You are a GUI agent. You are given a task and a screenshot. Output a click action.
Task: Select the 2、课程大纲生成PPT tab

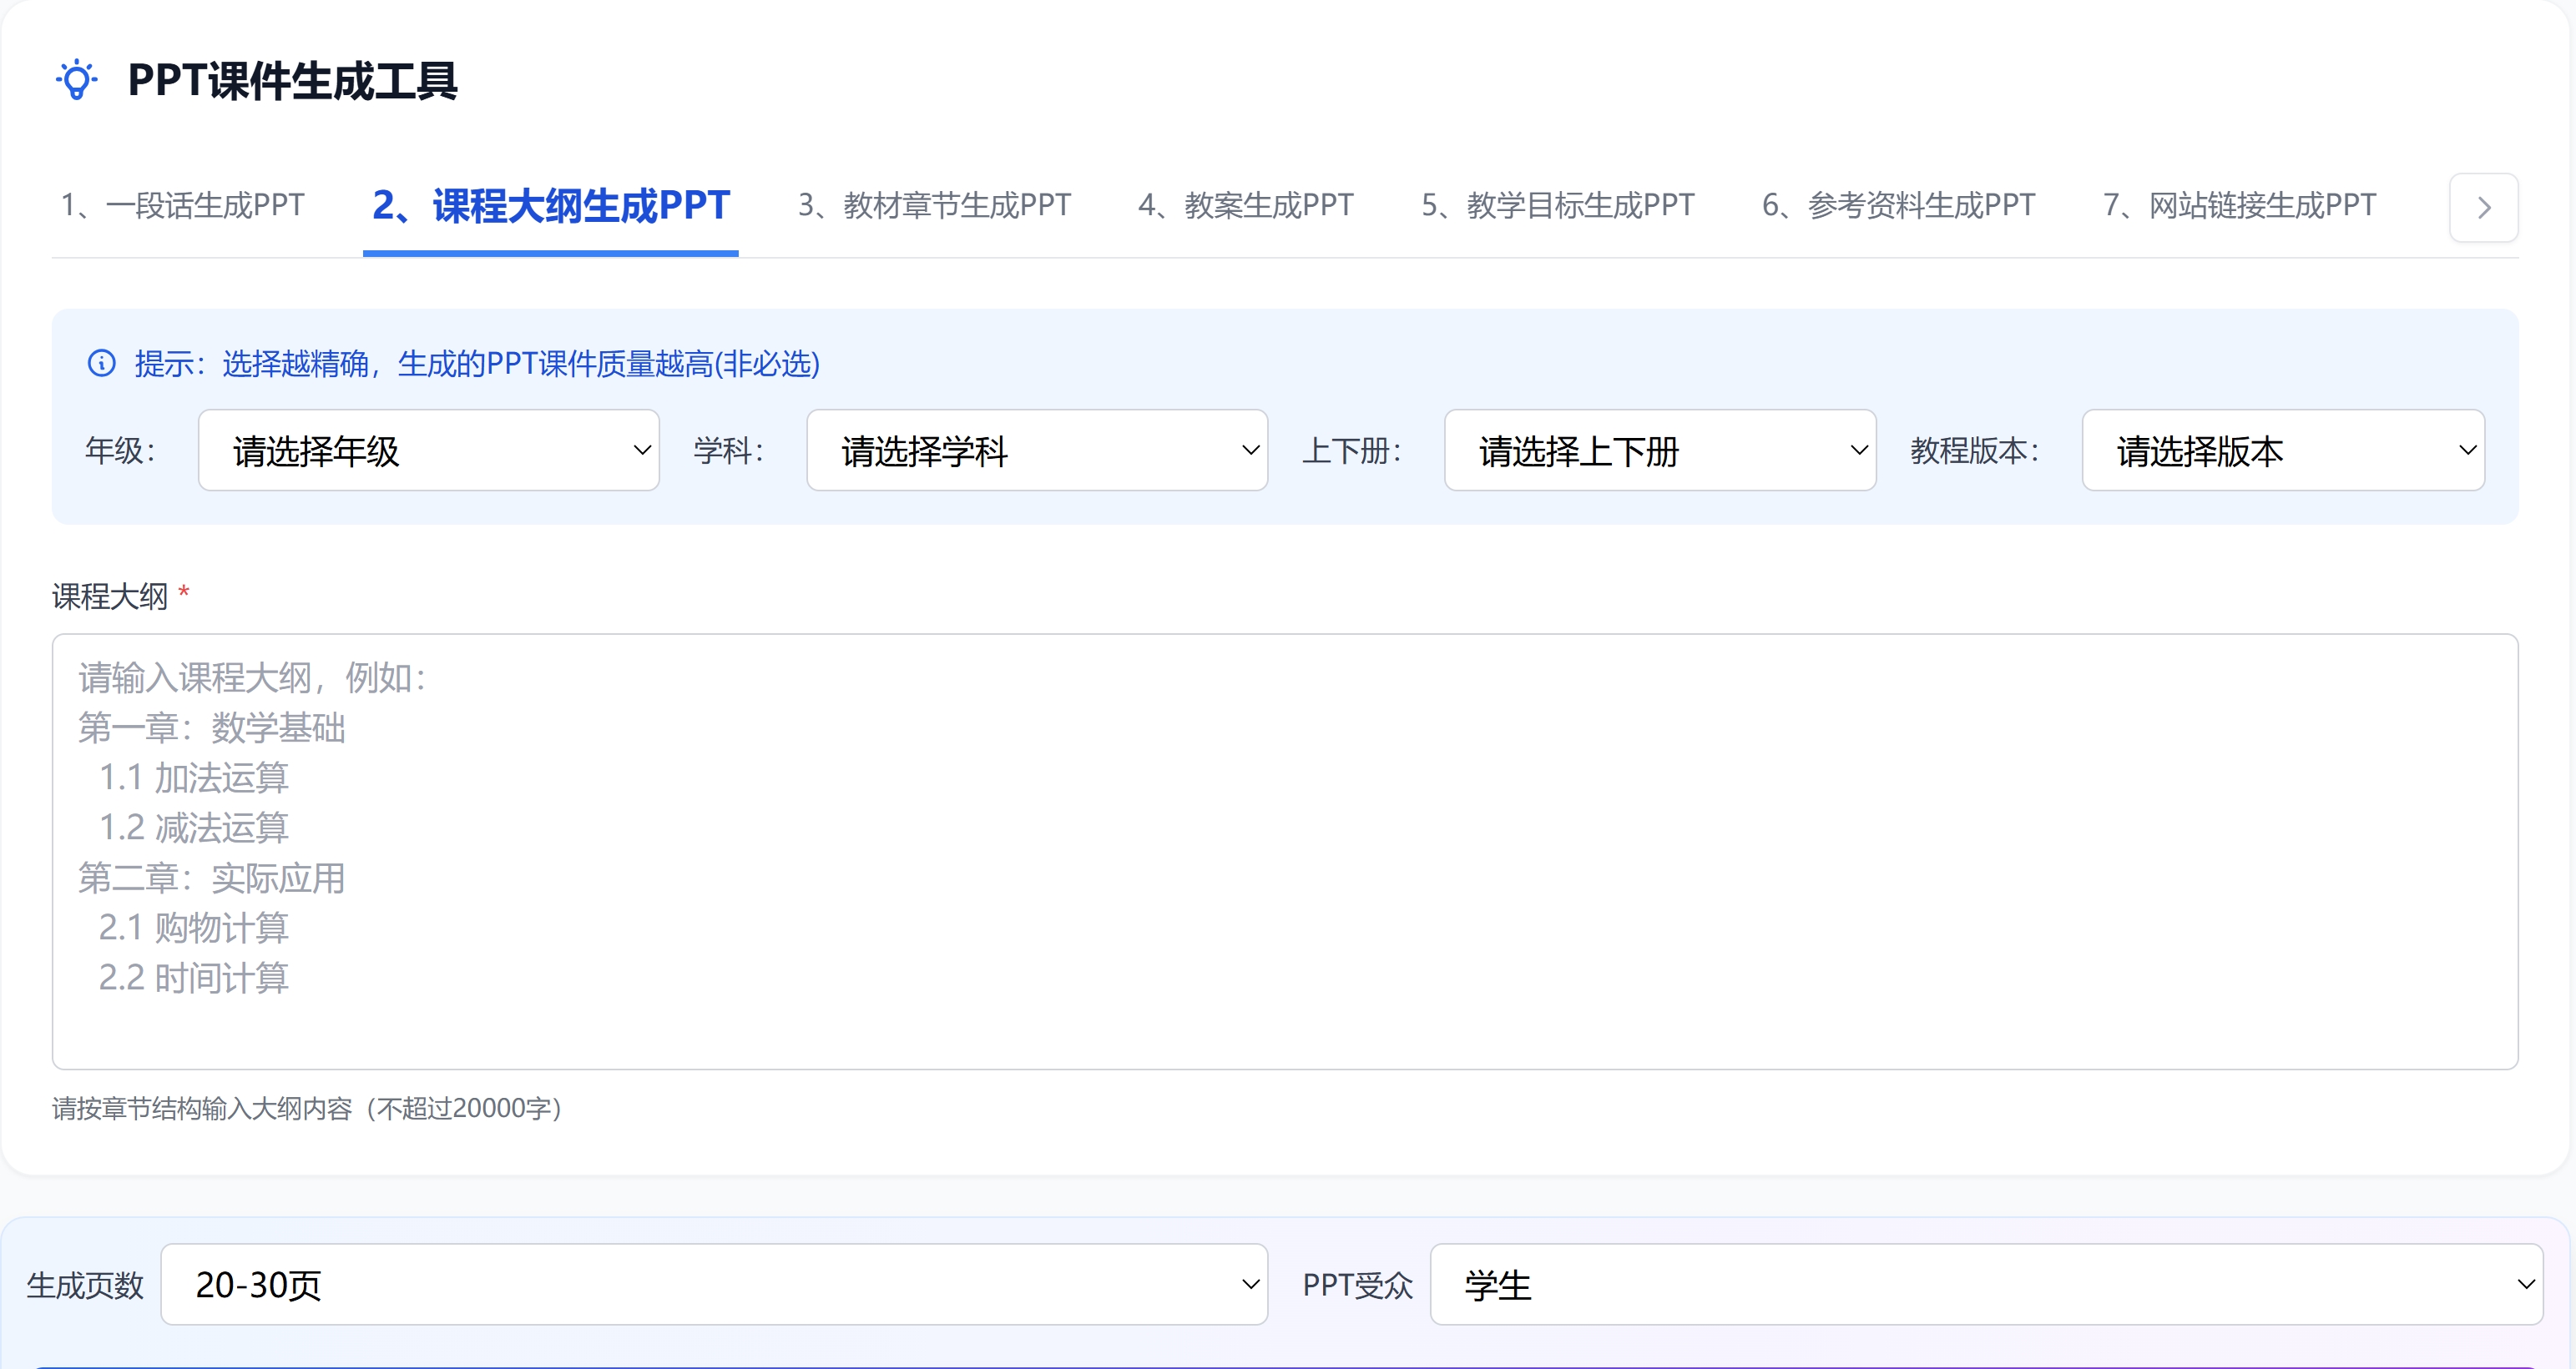coord(551,205)
